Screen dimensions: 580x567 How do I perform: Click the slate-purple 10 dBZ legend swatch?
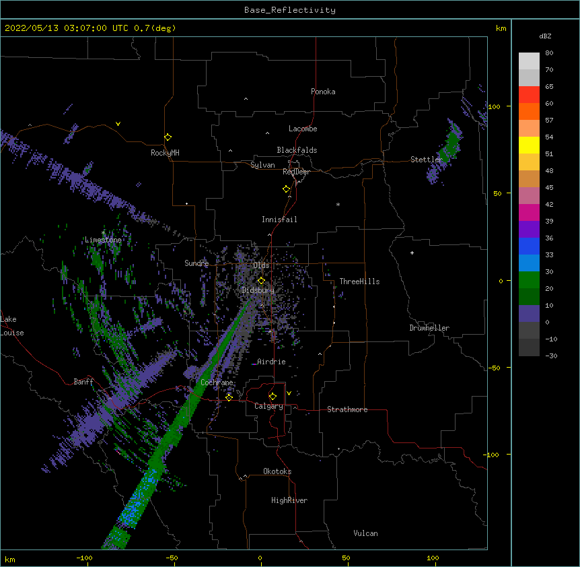pyautogui.click(x=529, y=314)
